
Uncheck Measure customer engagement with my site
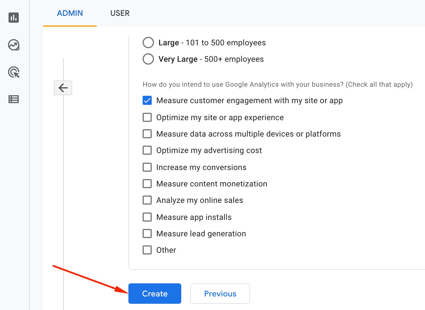point(147,100)
